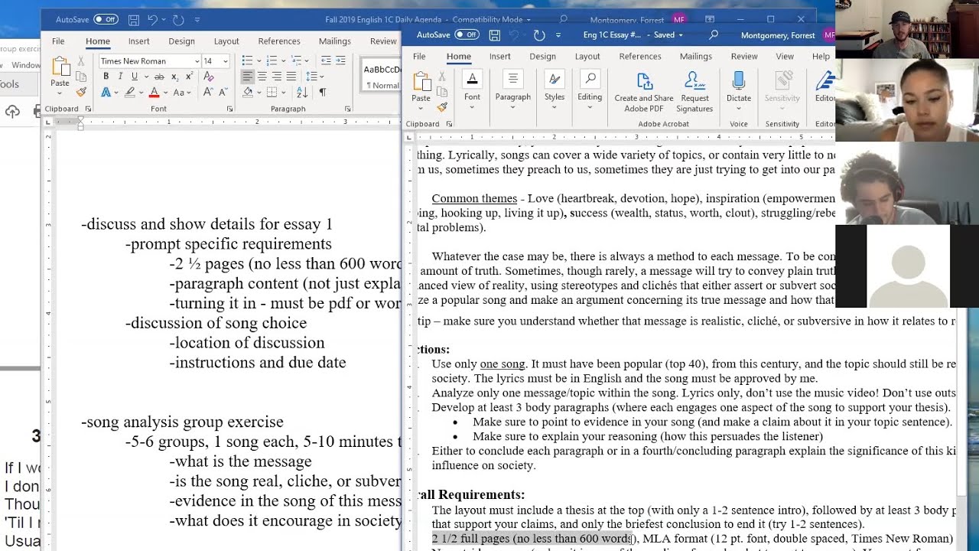
Task: Align text left in Daily Agenda window
Action: click(247, 77)
